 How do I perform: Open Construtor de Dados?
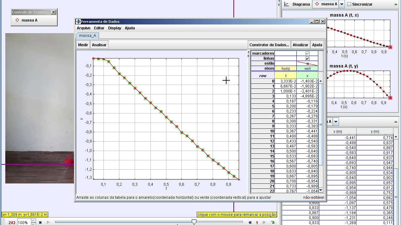269,45
